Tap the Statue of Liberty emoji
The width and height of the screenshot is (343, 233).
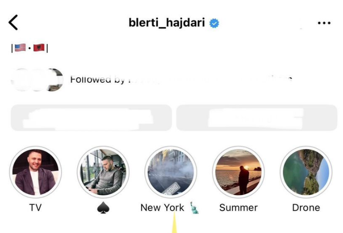coord(194,207)
